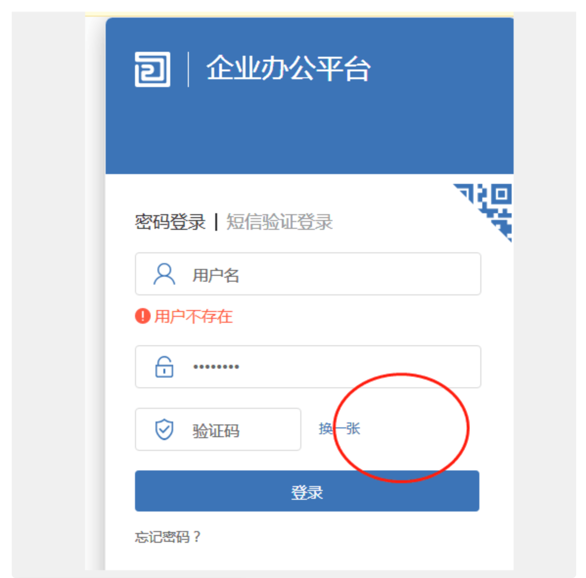This screenshot has height=578, width=586.
Task: Click the shield checkmark icon in captcha field
Action: coord(164,429)
